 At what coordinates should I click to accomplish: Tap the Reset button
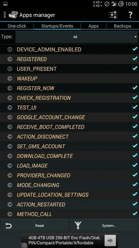click(x=35, y=226)
